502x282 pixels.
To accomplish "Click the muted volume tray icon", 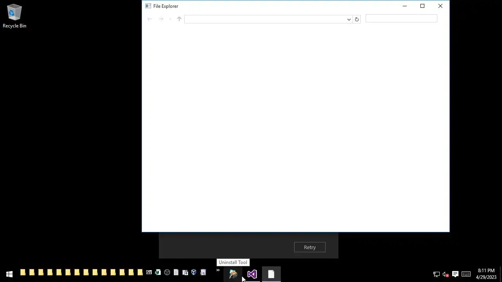I will coord(446,274).
